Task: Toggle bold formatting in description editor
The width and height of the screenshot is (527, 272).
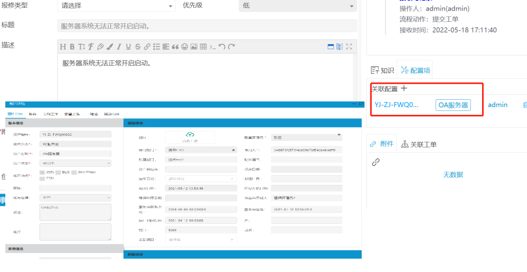Action: 72,47
